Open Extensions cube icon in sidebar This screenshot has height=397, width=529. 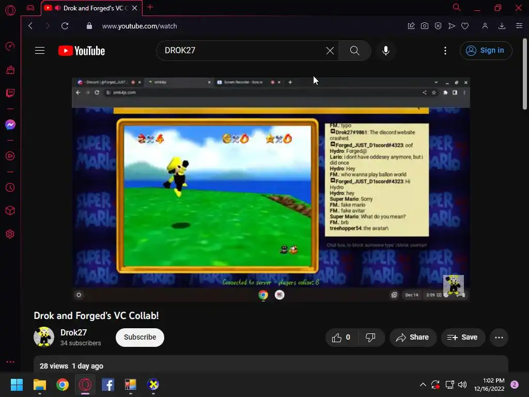click(10, 211)
